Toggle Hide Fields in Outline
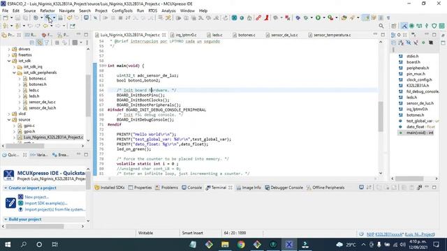Image resolution: width=447 pixels, height=251 pixels. tap(409, 43)
